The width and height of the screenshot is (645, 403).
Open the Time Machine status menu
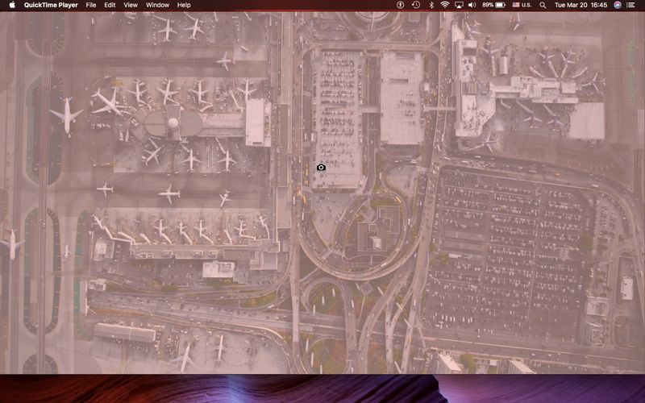point(416,5)
